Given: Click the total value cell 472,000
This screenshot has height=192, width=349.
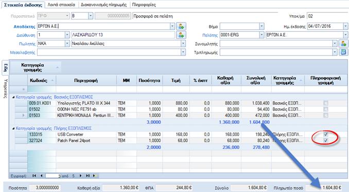Looking at the screenshot, I should (256, 116).
